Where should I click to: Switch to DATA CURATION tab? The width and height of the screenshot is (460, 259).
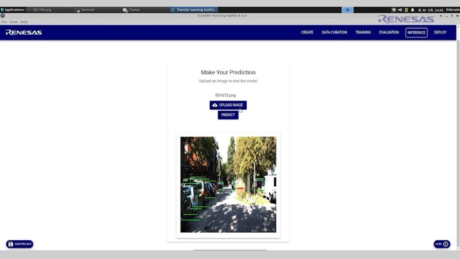coord(334,32)
